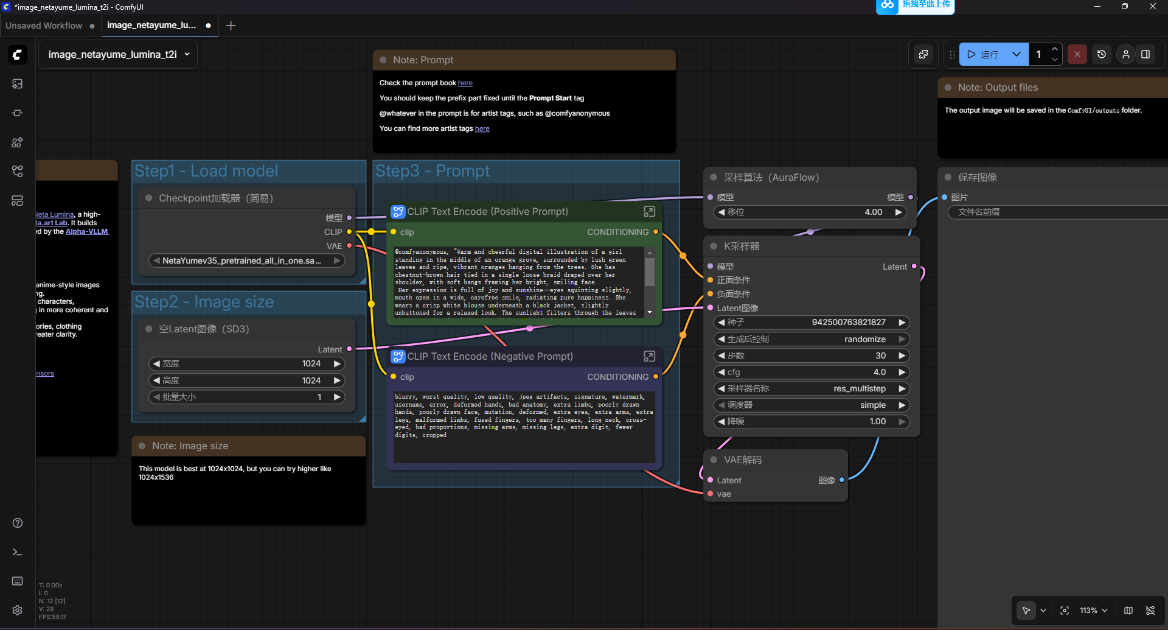Screen dimensions: 1168x630
Task: Click the cfg value slider field
Action: point(811,372)
